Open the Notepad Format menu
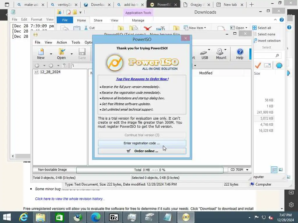Image resolution: width=298 pixels, height=223 pixels. tap(36, 19)
